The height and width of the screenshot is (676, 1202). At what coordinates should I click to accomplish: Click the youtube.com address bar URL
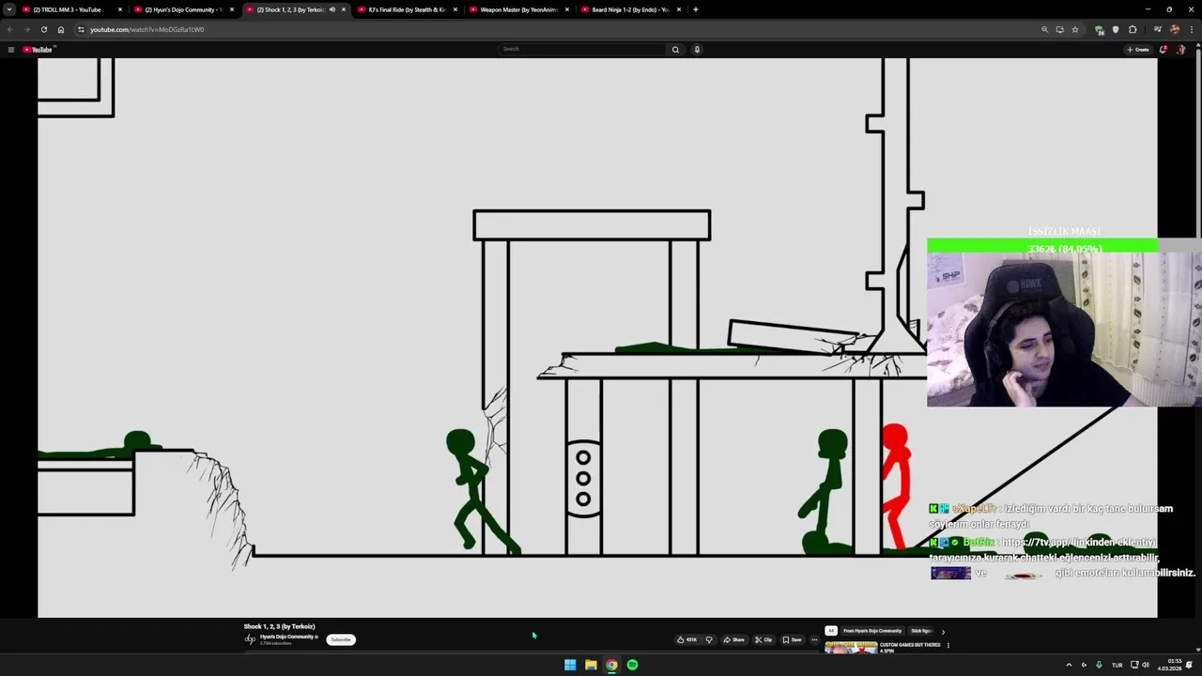point(146,29)
